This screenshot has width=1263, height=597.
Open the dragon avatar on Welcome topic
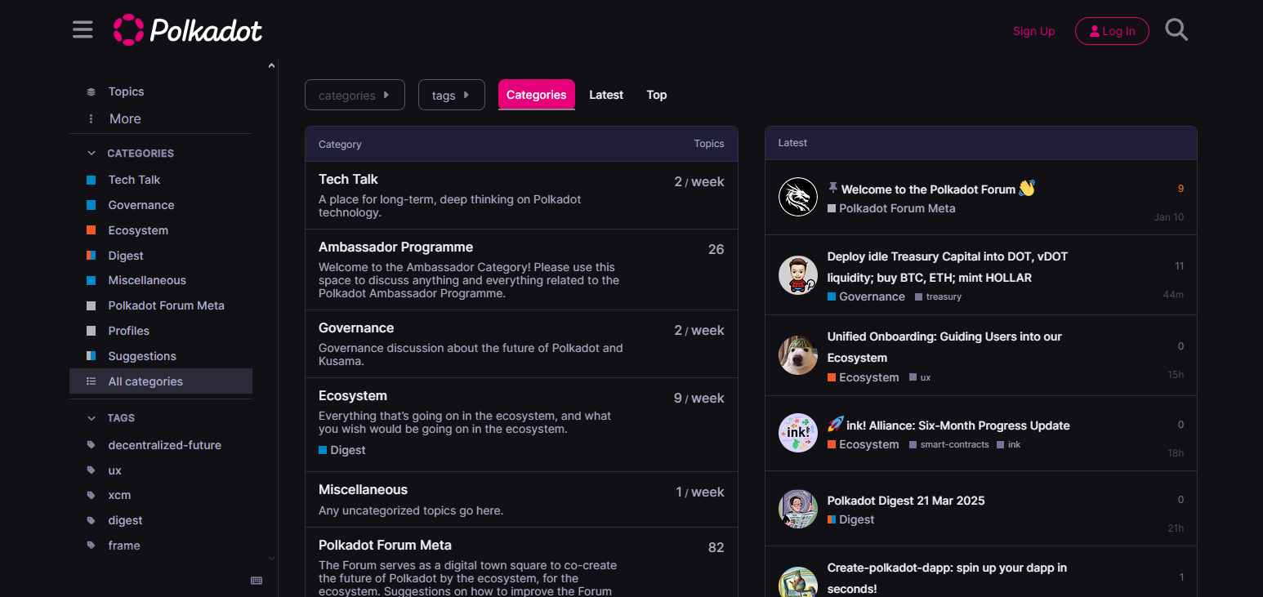(x=798, y=197)
